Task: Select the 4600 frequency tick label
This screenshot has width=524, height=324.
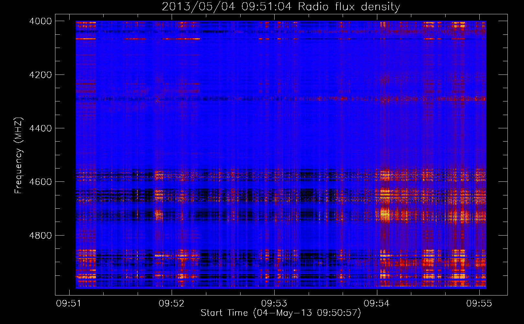Action: (x=40, y=182)
